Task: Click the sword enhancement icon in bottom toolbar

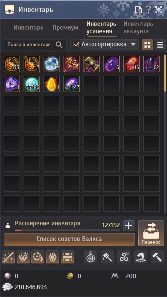Action: tap(8, 257)
